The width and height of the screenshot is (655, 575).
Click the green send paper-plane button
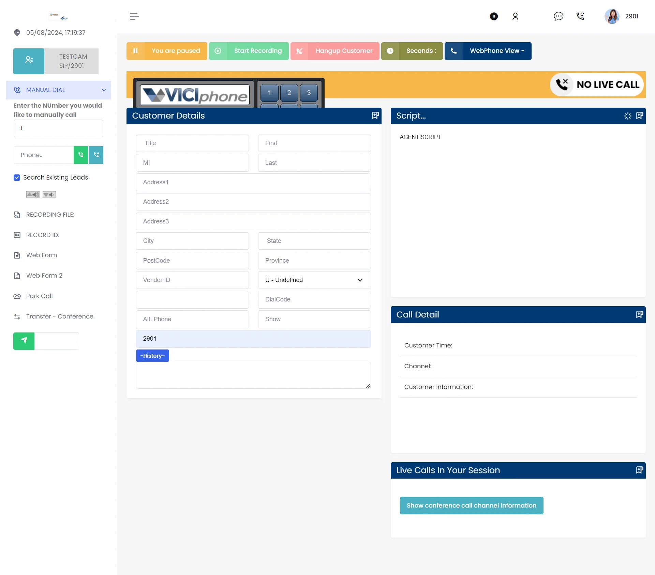click(x=24, y=341)
